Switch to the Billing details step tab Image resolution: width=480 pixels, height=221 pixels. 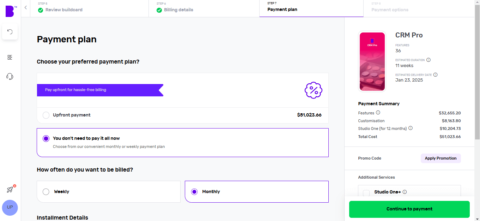pos(178,10)
